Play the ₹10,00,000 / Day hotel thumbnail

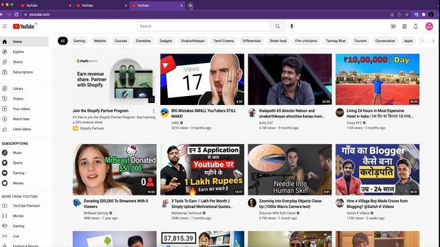coord(377,80)
